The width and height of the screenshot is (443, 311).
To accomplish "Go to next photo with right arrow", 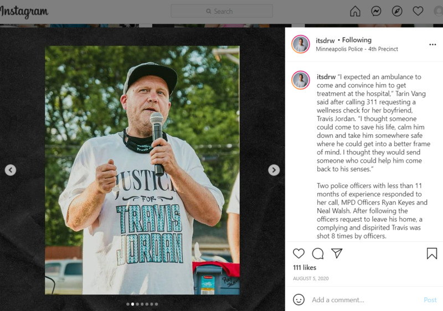I will 274,170.
